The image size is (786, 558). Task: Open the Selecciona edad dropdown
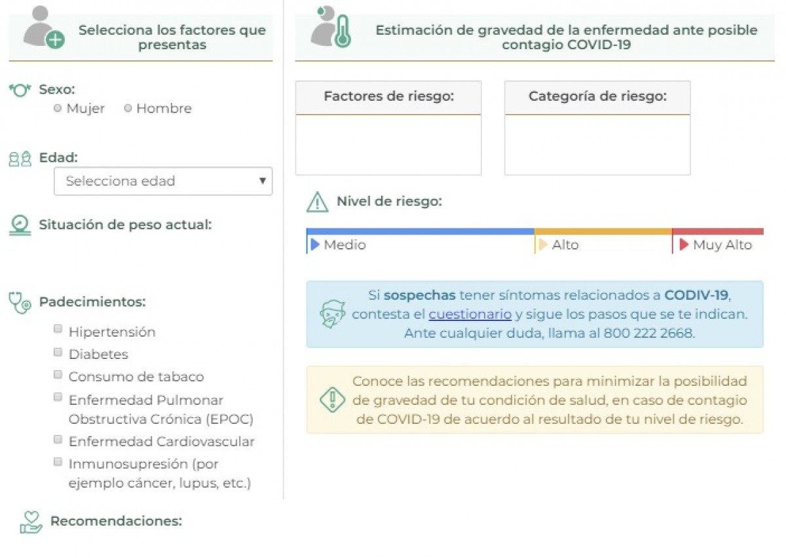pos(163,181)
